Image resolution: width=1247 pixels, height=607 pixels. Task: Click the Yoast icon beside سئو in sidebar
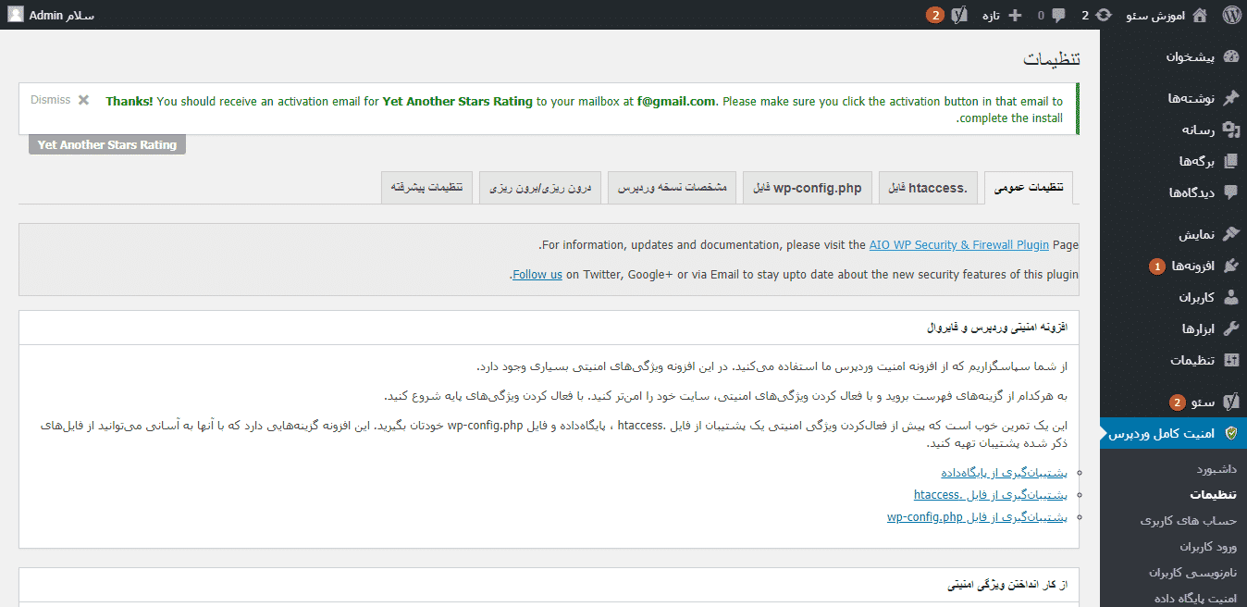(1230, 402)
